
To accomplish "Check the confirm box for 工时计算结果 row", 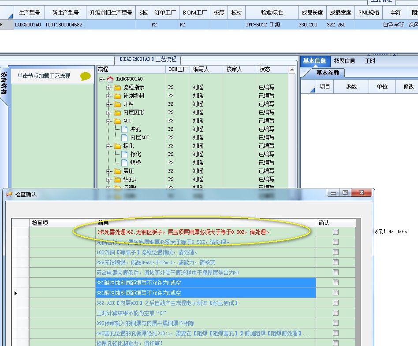I will tap(336, 313).
